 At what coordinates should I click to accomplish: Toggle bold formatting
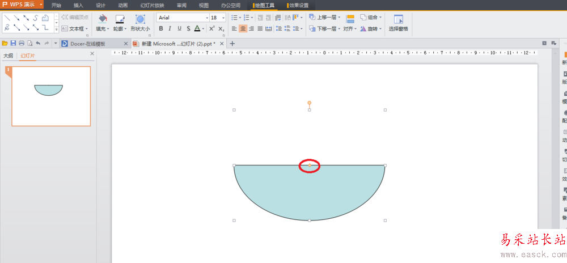161,28
